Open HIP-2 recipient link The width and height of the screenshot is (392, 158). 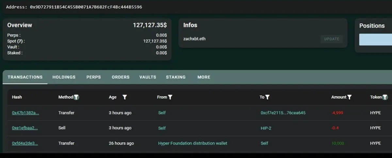point(266,128)
